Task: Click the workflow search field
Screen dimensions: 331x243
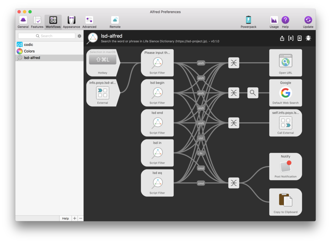Action: 47,36
